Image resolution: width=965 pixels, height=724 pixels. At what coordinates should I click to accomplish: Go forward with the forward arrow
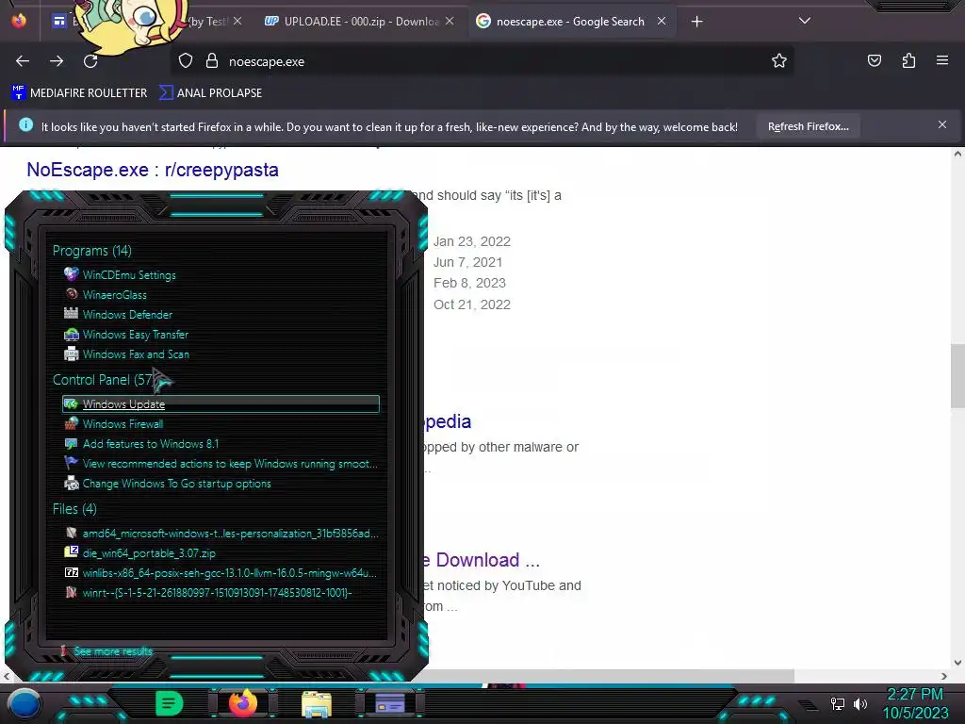(57, 61)
